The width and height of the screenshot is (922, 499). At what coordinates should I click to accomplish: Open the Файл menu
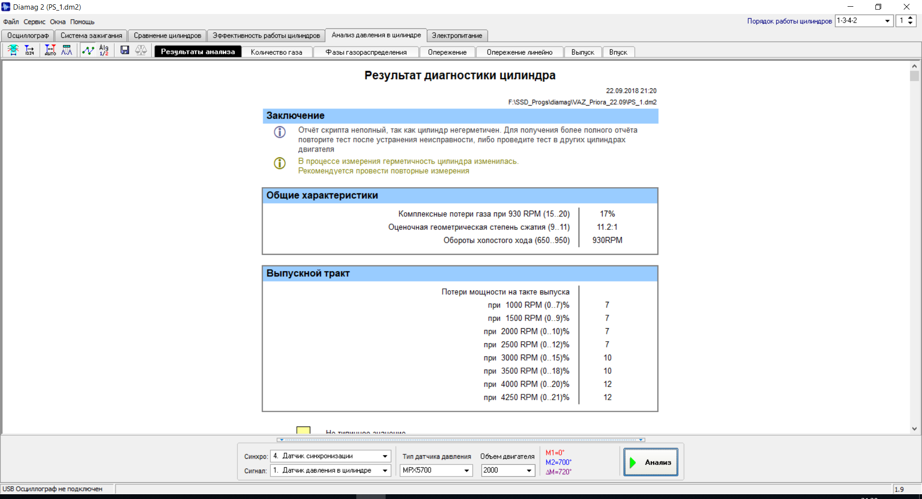pyautogui.click(x=11, y=22)
